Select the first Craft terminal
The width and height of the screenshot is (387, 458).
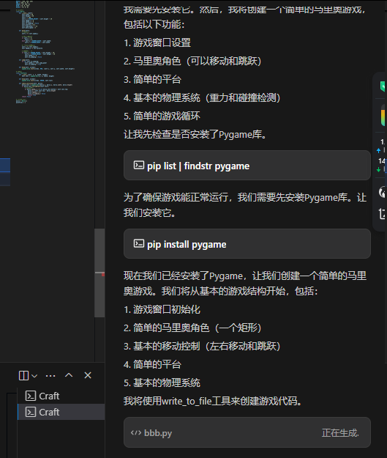click(61, 396)
